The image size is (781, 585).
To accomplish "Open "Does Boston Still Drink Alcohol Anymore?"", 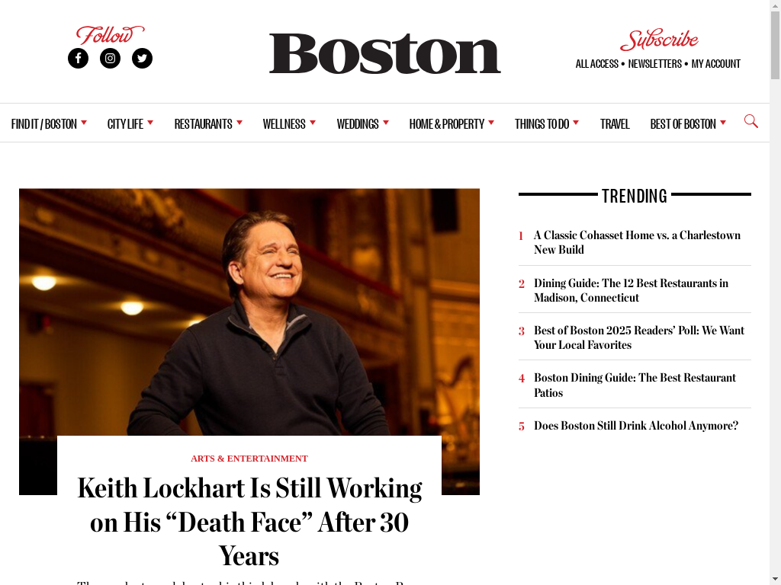I will (636, 426).
